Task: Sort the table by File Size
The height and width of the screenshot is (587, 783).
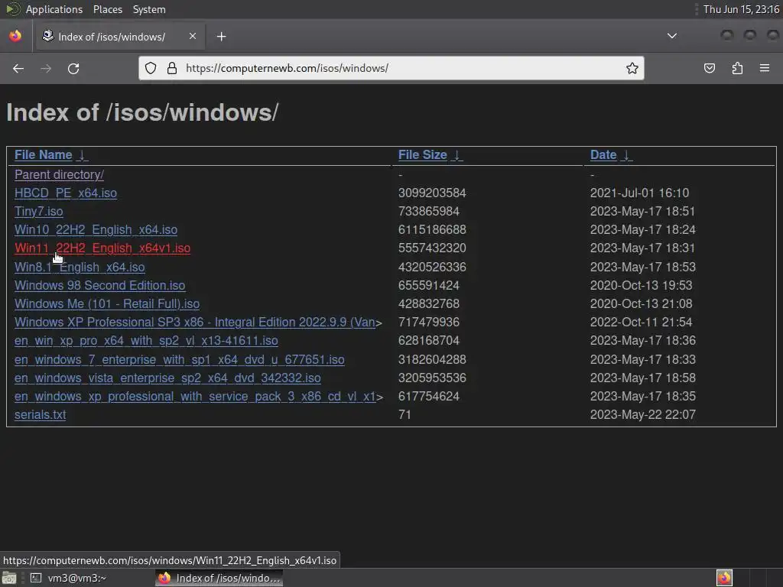Action: click(x=422, y=154)
